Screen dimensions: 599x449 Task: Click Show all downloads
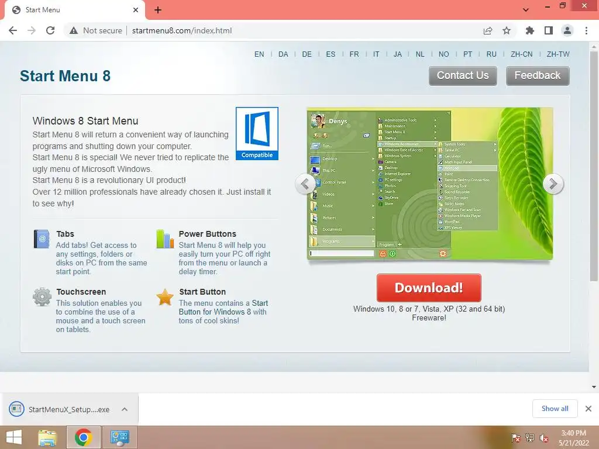tap(555, 409)
